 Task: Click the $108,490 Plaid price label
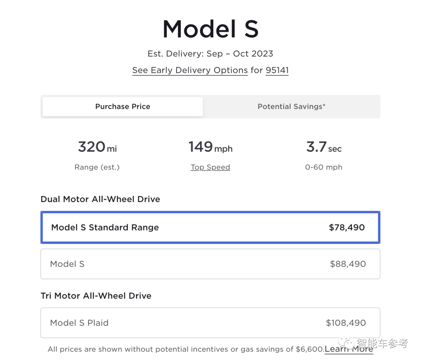point(346,323)
